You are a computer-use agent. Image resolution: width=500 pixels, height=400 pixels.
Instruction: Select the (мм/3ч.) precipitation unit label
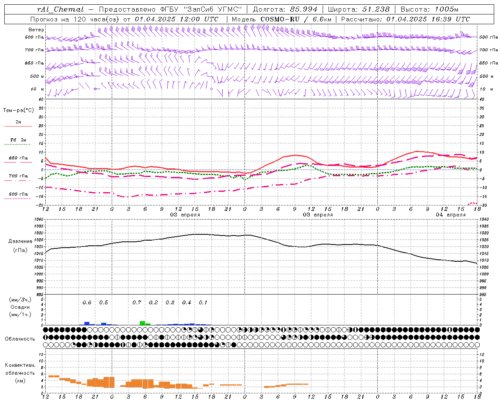coord(20,300)
